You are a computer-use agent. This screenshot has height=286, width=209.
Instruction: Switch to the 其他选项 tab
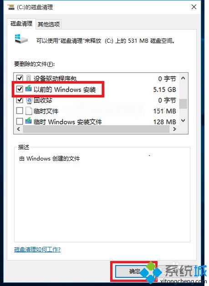pyautogui.click(x=49, y=24)
